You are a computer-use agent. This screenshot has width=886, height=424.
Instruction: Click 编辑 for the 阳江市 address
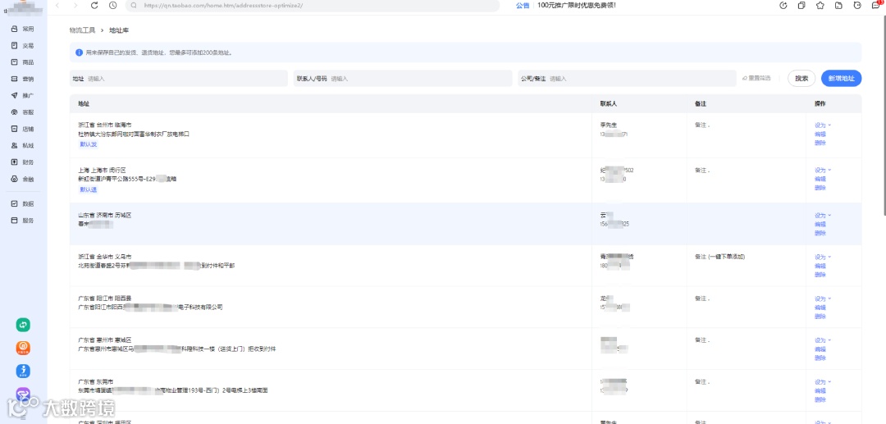[x=820, y=308]
